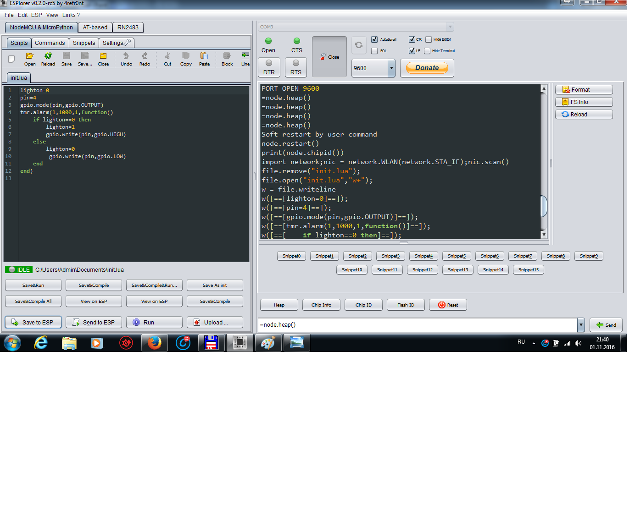Expand the 9600 baud rate dropdown
The width and height of the screenshot is (635, 516).
391,68
